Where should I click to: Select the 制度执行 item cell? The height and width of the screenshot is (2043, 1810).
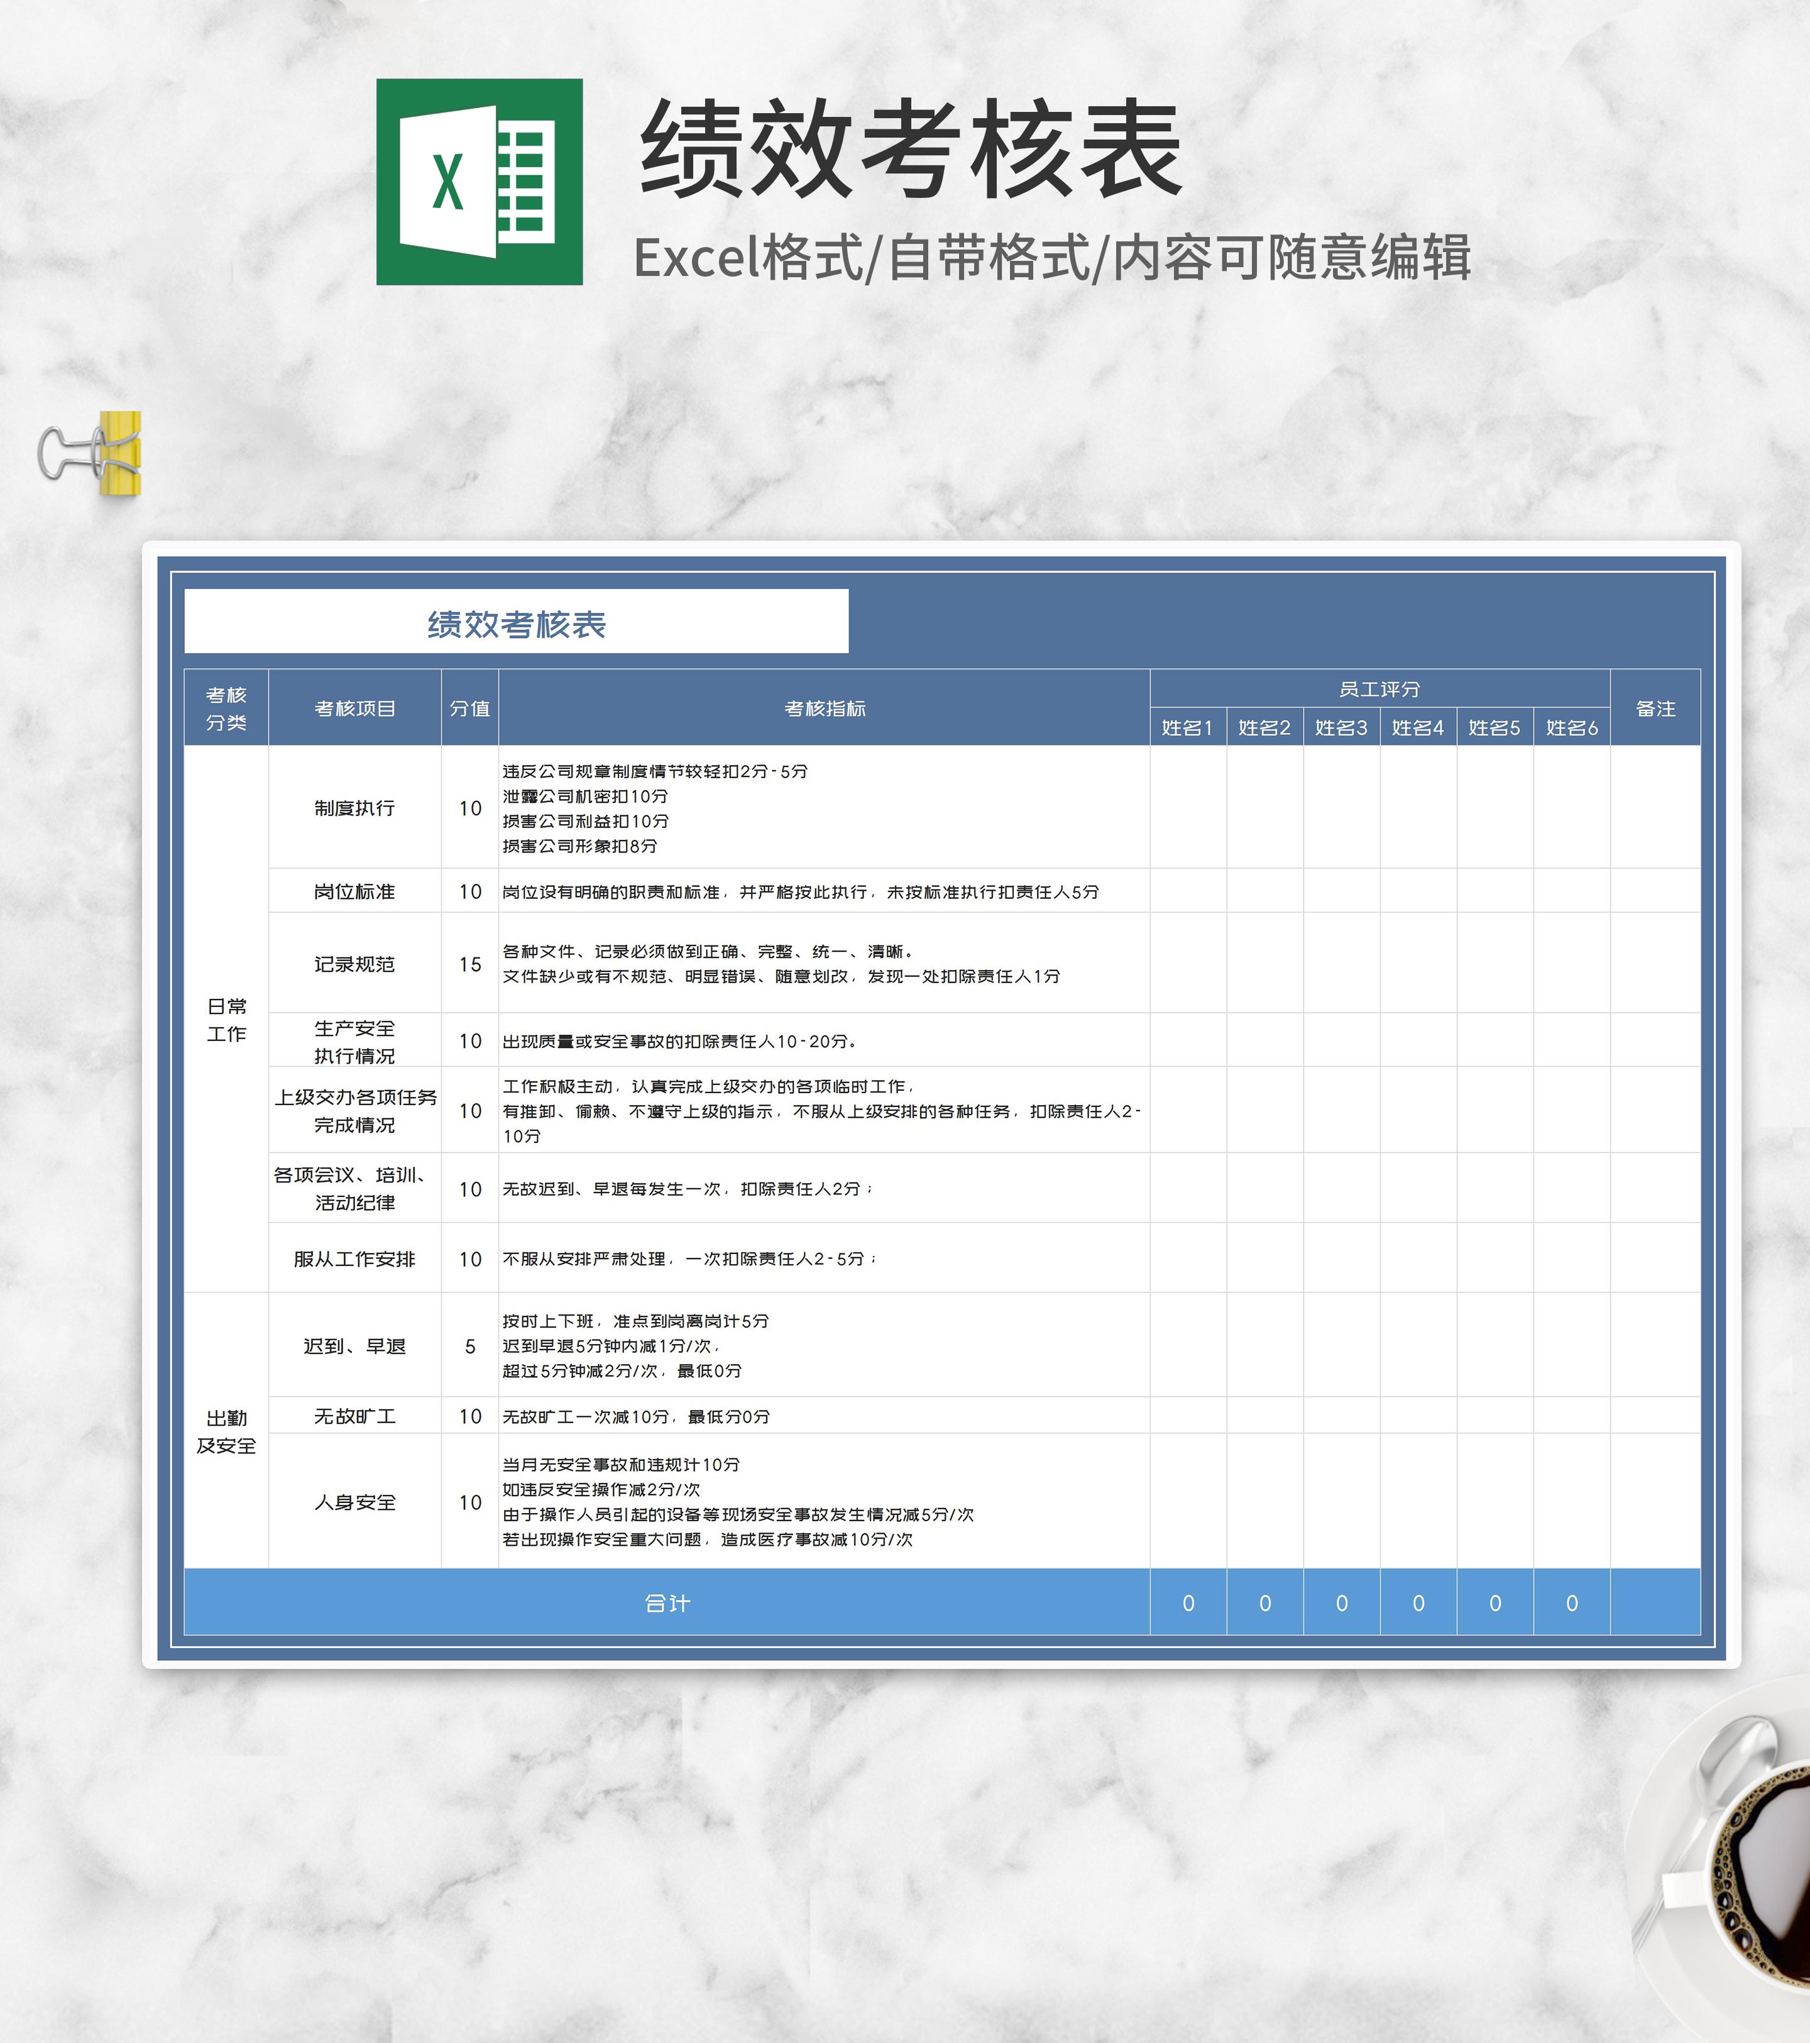coord(355,807)
